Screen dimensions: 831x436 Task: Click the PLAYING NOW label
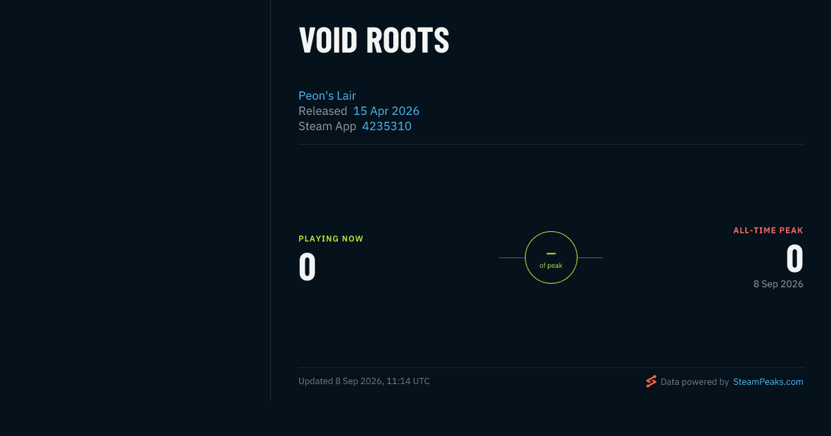coord(331,239)
